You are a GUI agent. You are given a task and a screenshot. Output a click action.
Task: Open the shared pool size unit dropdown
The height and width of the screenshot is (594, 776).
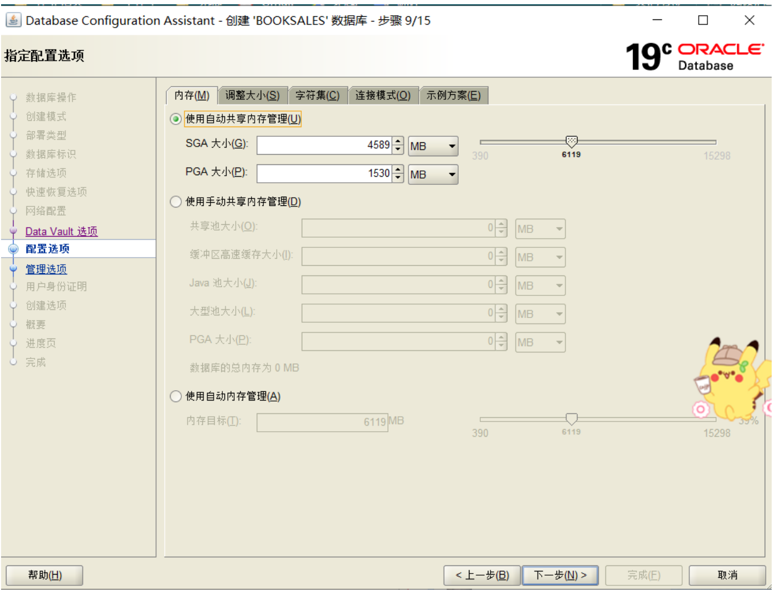point(540,229)
